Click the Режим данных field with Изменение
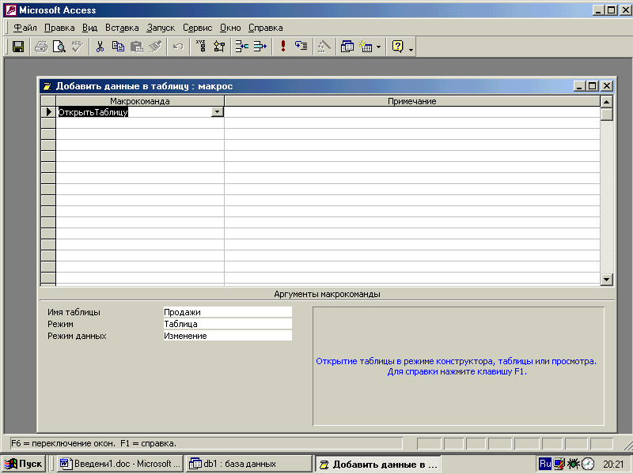 click(x=227, y=336)
